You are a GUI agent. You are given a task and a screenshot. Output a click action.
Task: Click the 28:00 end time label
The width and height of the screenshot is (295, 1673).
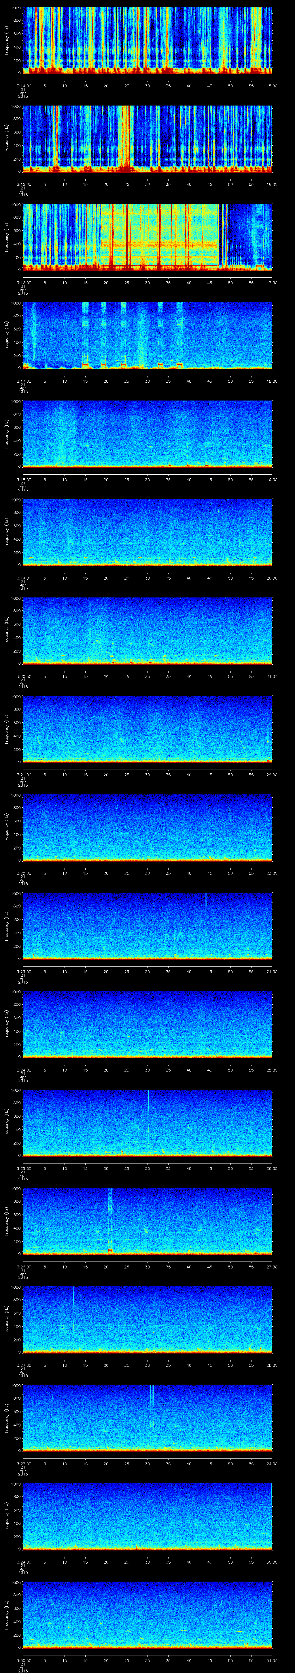(x=272, y=1365)
